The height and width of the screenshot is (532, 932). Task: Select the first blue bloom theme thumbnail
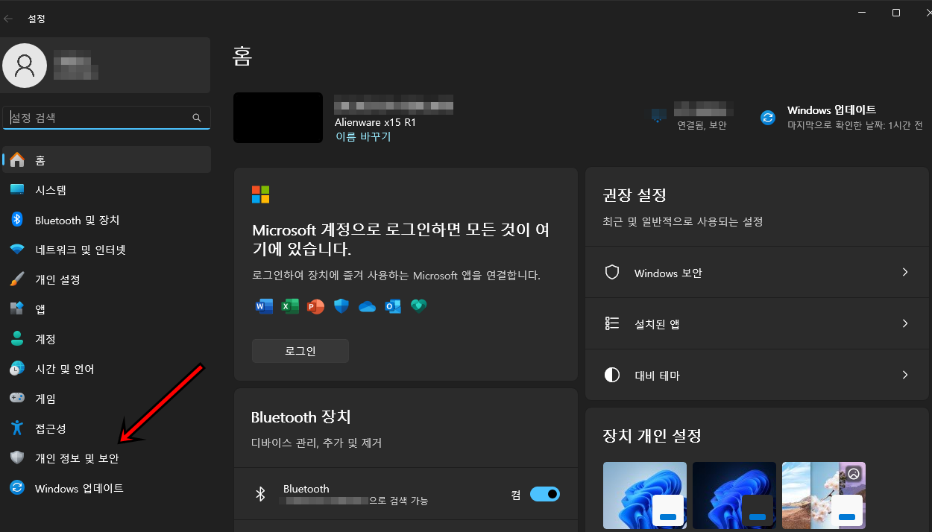pos(645,496)
